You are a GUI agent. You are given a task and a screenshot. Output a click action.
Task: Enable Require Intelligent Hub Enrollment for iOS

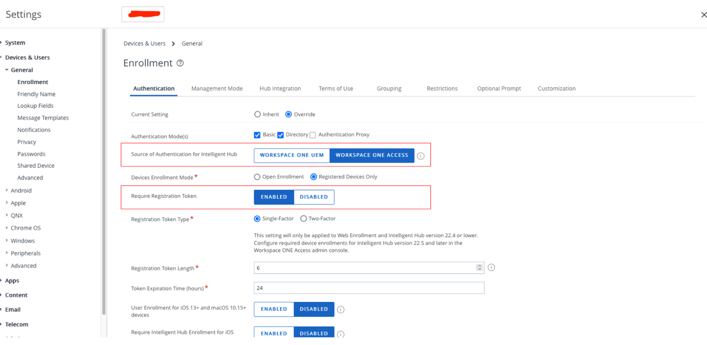[x=274, y=333]
